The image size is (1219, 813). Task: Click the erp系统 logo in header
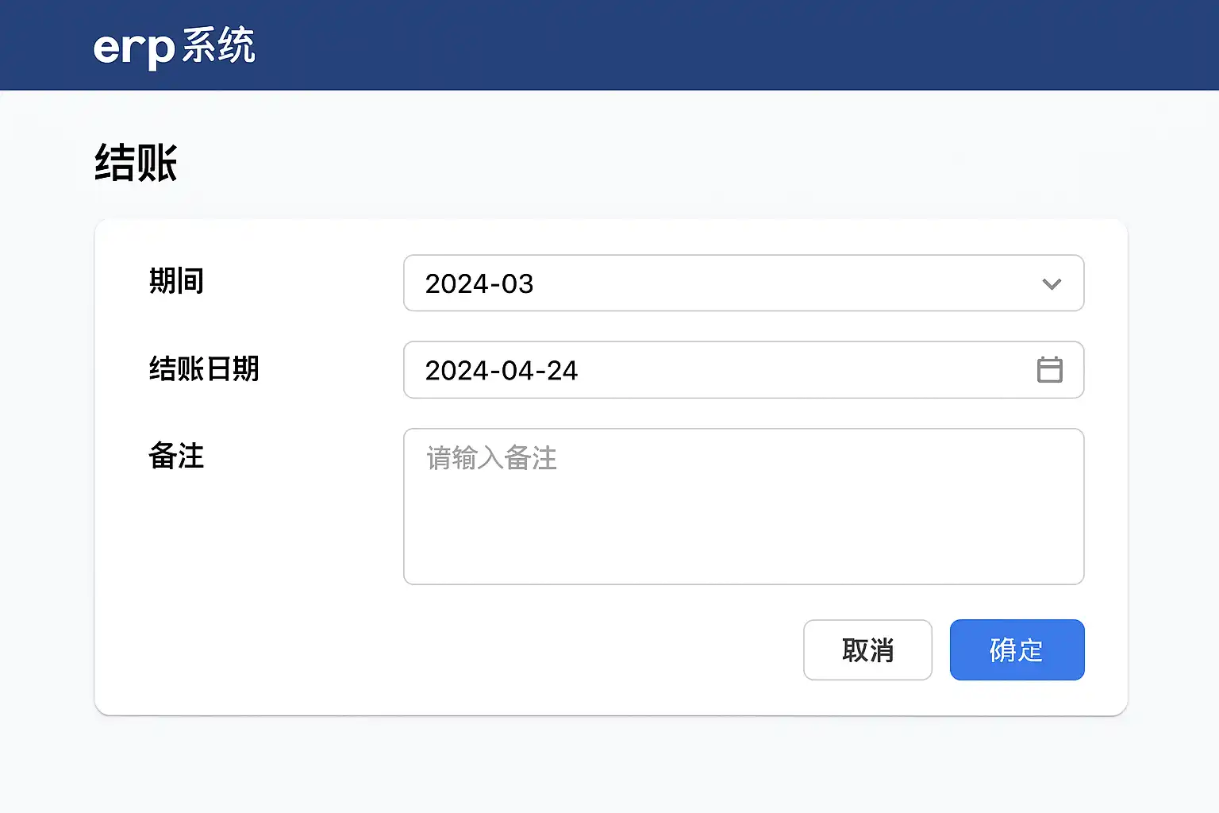(x=174, y=46)
